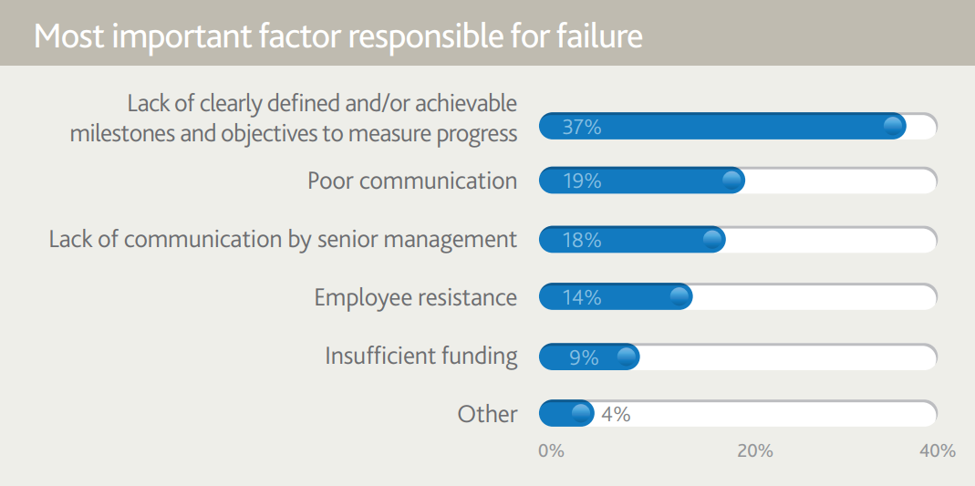Viewport: 975px width, 486px height.
Task: Click the 'Most important factor responsible for failure' title
Action: pyautogui.click(x=337, y=36)
